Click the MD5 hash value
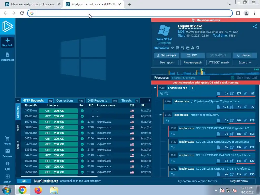Image resolution: width=260 pixels, height=195 pixels. pyautogui.click(x=212, y=32)
